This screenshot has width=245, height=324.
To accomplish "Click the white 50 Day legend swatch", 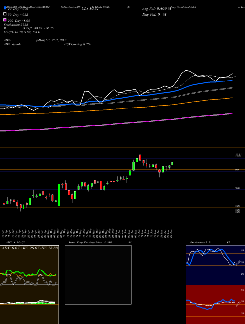I will click(x=5, y=14).
